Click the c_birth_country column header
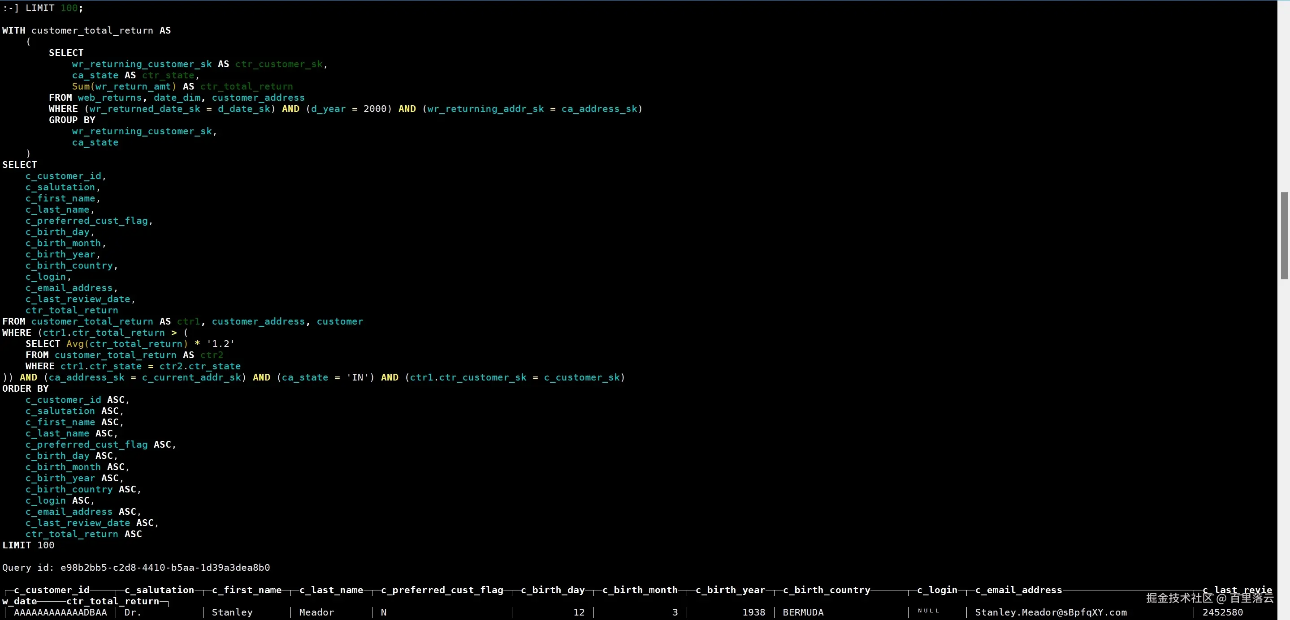Image resolution: width=1290 pixels, height=620 pixels. [826, 590]
